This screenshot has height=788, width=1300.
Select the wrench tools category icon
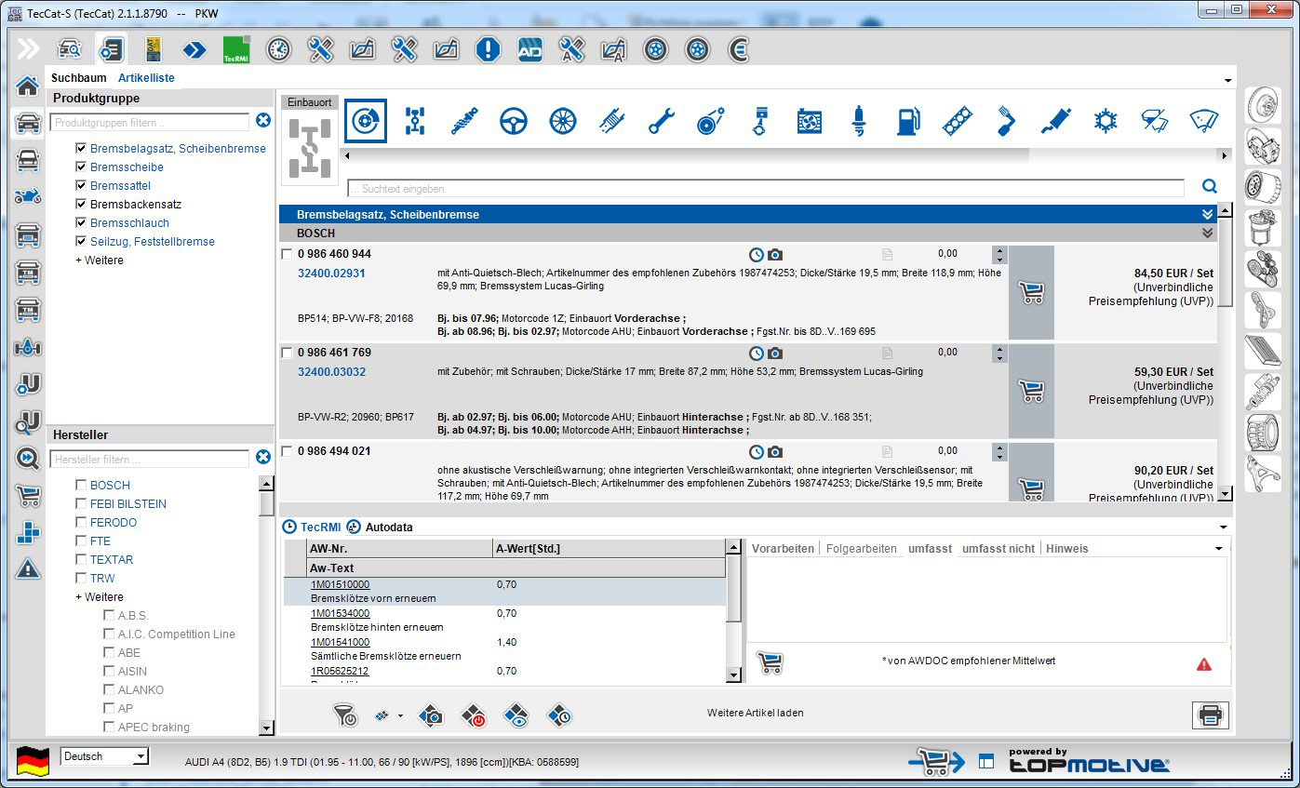coord(662,120)
